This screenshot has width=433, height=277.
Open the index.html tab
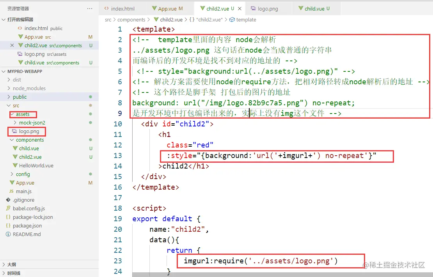pyautogui.click(x=119, y=9)
